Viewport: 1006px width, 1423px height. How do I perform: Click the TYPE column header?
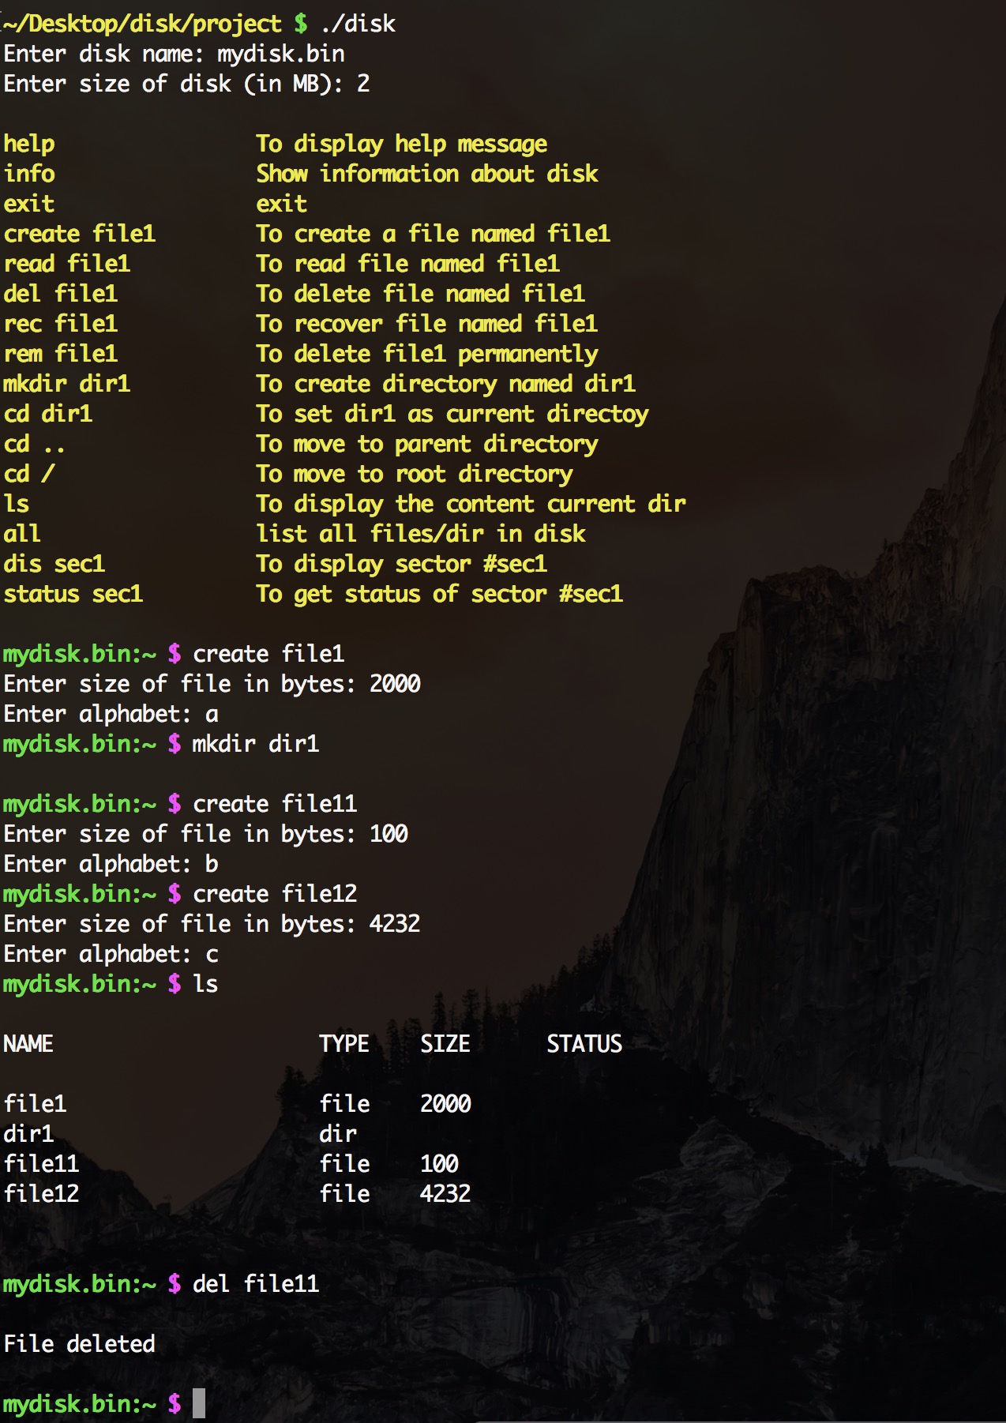click(344, 1044)
